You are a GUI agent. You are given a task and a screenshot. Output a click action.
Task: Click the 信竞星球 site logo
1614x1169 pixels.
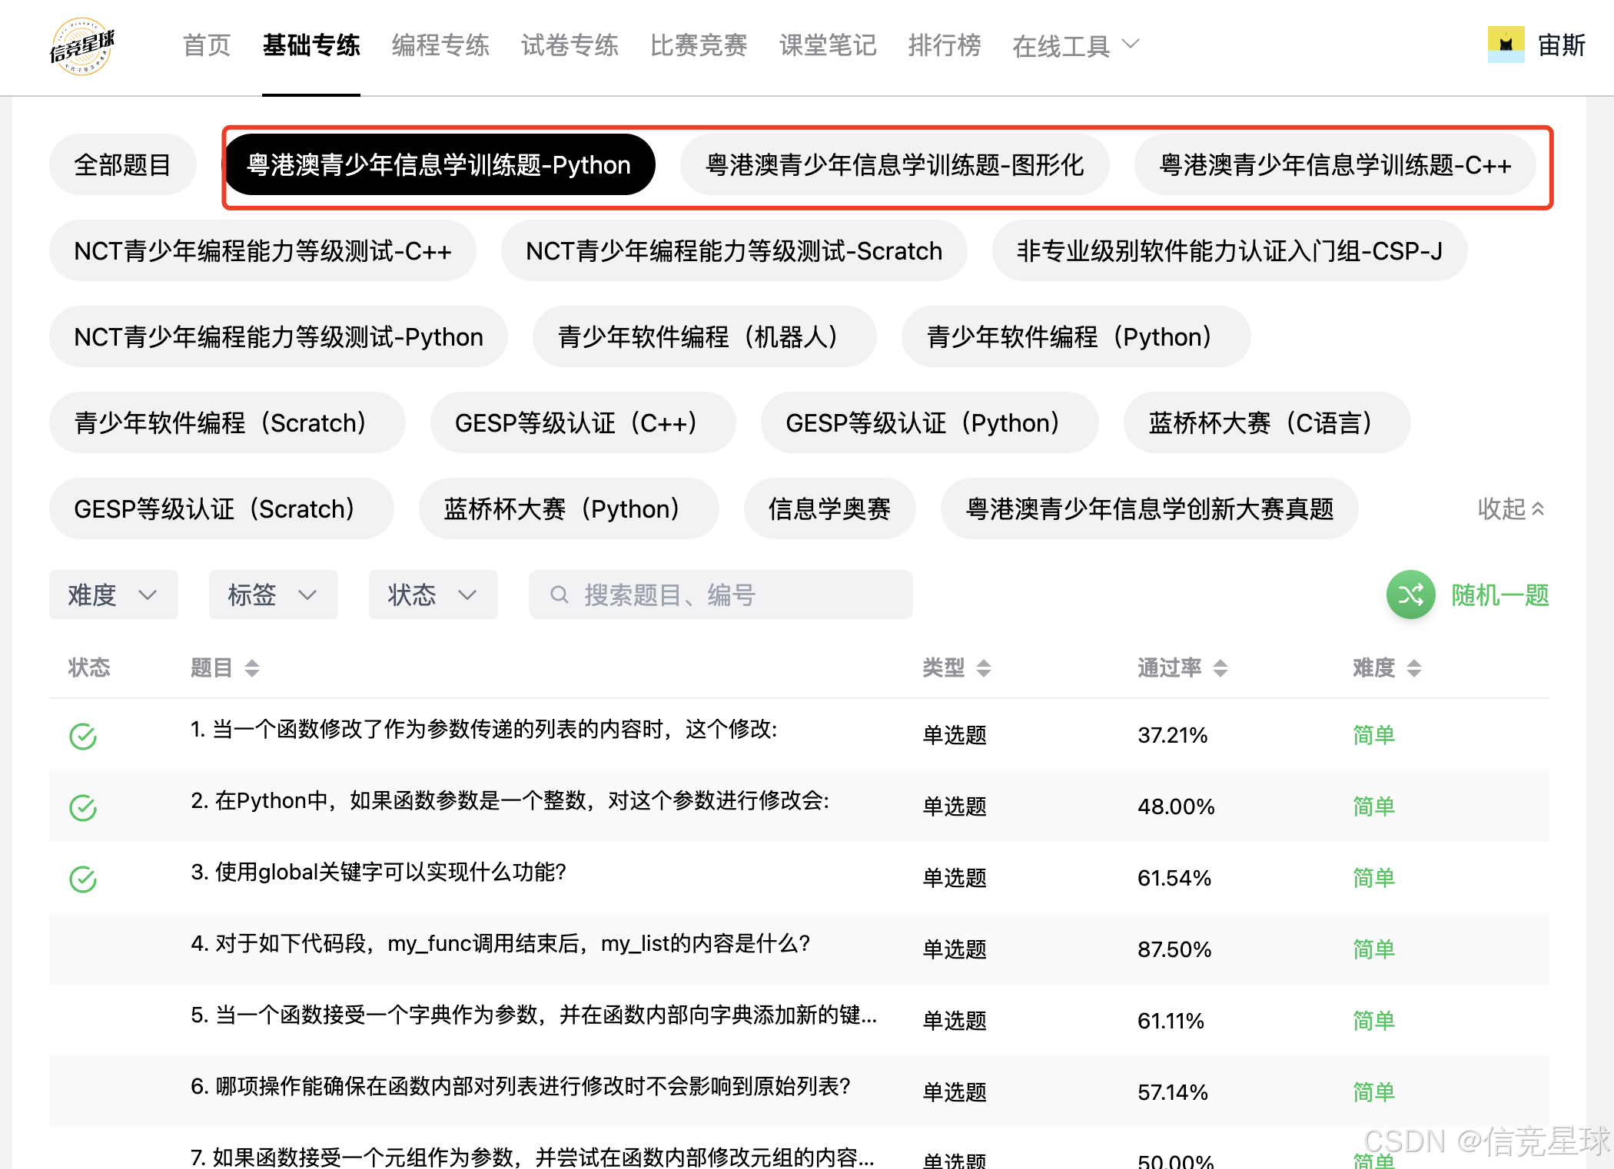click(82, 46)
